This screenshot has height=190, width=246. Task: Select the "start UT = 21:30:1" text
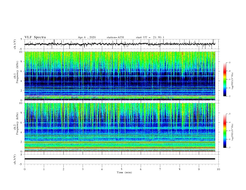point(150,37)
